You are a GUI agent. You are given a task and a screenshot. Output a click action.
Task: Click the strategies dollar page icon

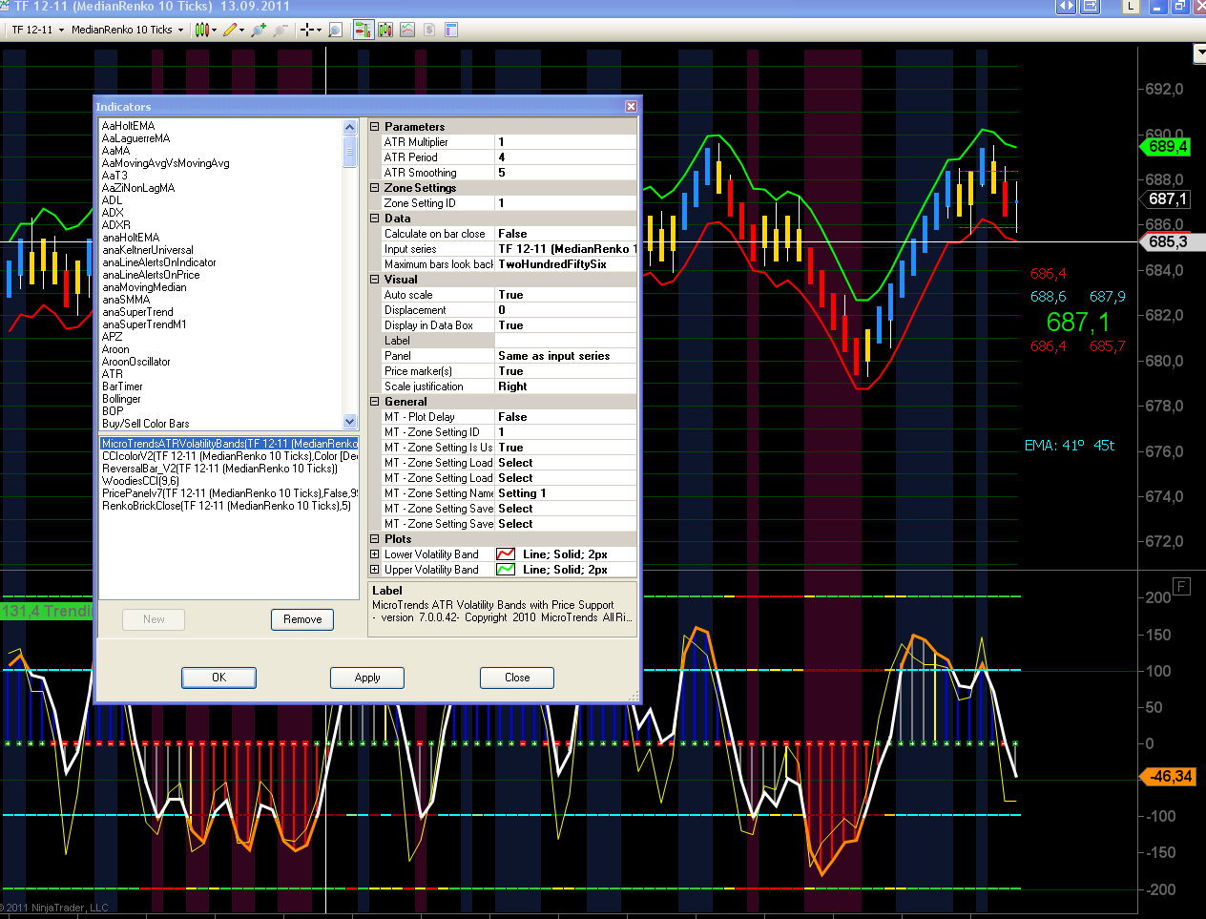click(x=429, y=30)
